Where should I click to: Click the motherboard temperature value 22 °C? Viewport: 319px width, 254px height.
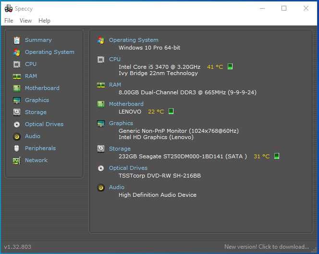156,112
